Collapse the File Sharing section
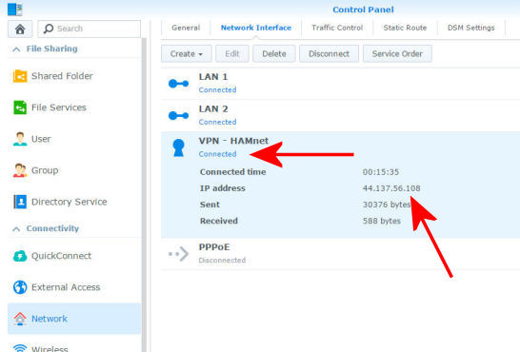 pos(16,49)
